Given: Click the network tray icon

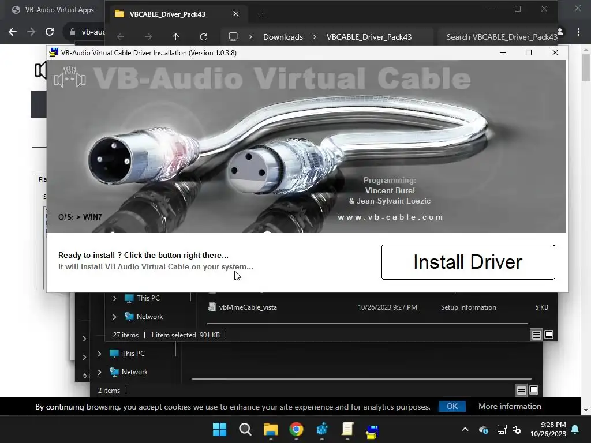Looking at the screenshot, I should click(502, 429).
